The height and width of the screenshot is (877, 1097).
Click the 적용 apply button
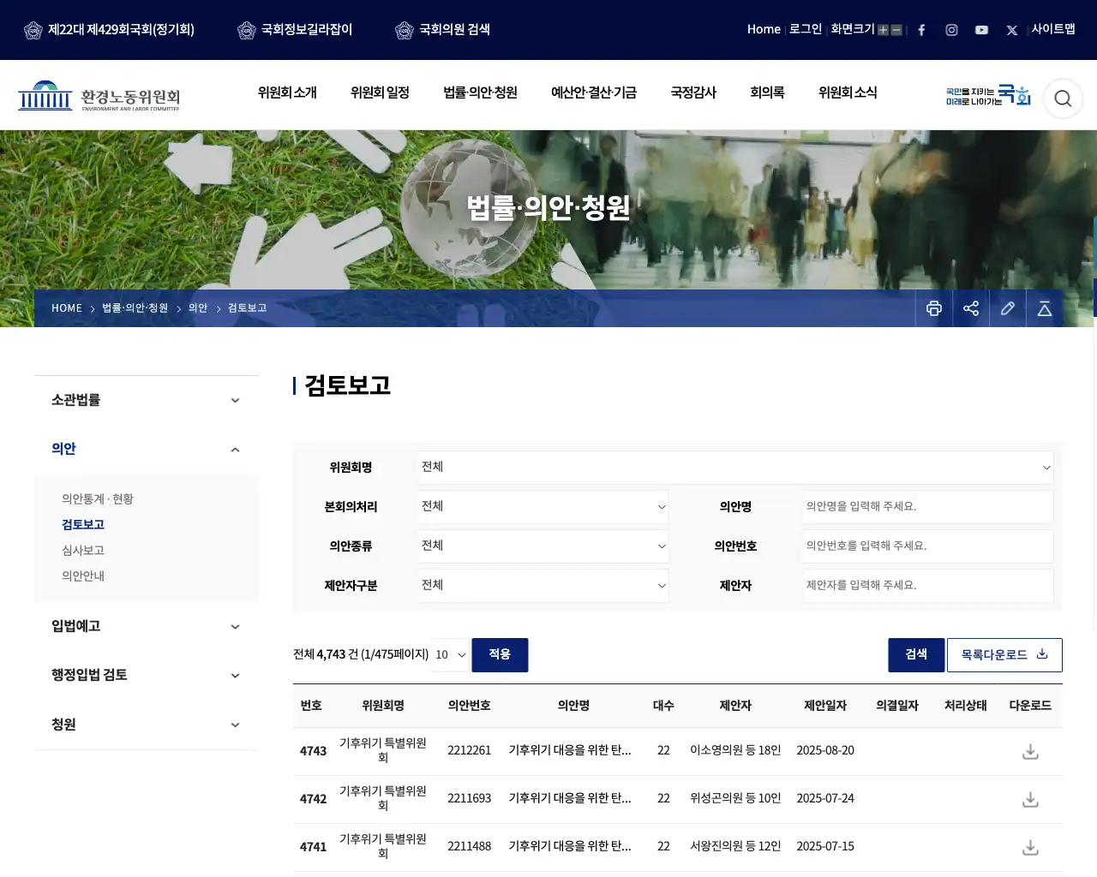point(500,655)
